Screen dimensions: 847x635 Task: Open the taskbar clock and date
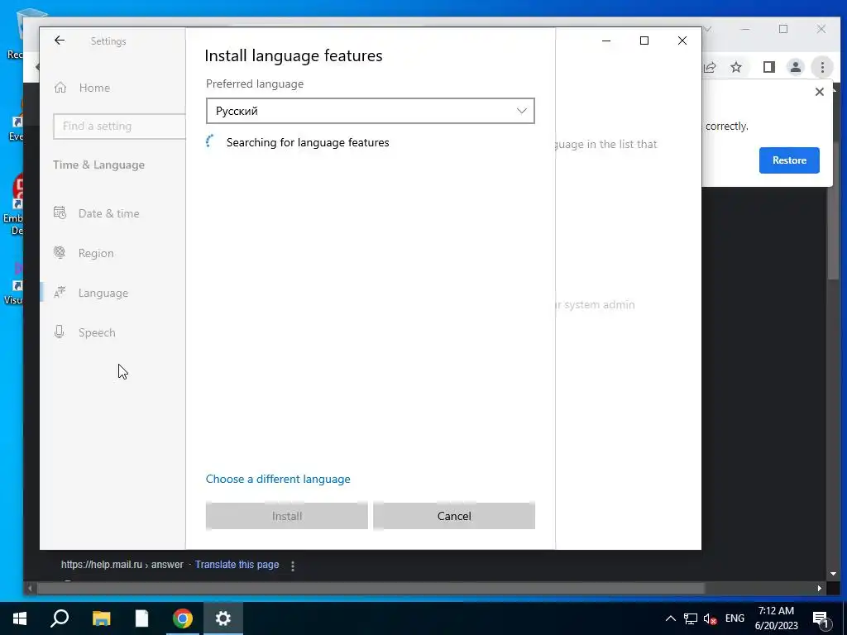[x=776, y=618]
